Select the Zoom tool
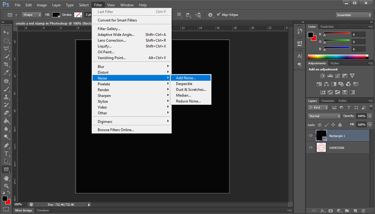The height and width of the screenshot is (214, 375). click(x=6, y=186)
